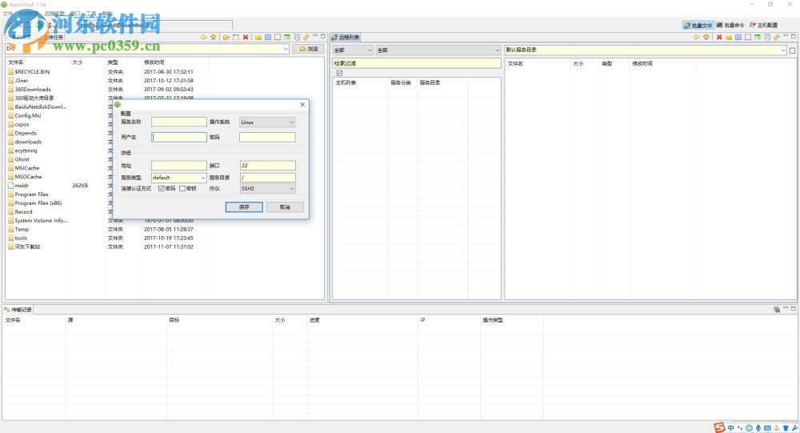Click the clear icon in transfer records panel
The width and height of the screenshot is (800, 433).
point(777,310)
